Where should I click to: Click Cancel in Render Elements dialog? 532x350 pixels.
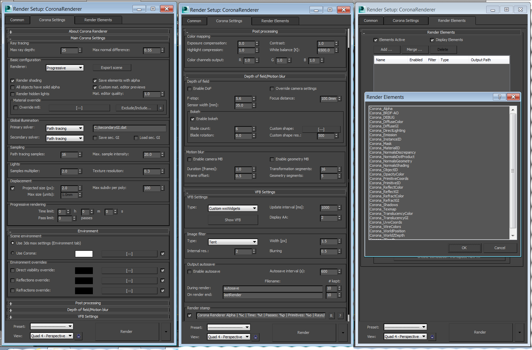click(500, 248)
